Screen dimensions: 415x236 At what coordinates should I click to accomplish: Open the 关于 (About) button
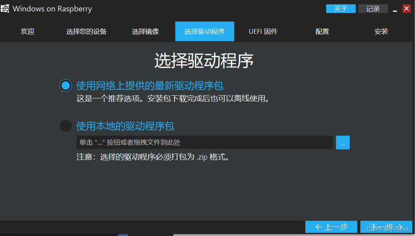[x=341, y=9]
